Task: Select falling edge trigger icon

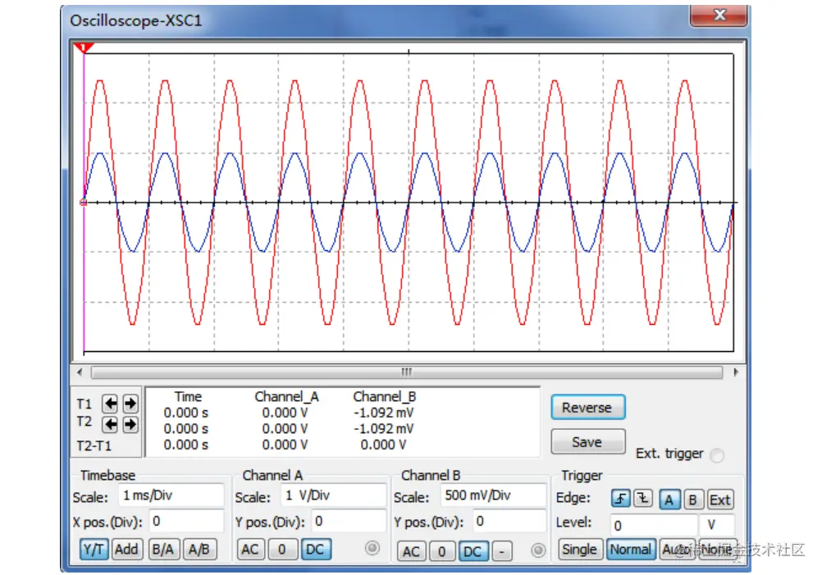Action: pyautogui.click(x=643, y=499)
